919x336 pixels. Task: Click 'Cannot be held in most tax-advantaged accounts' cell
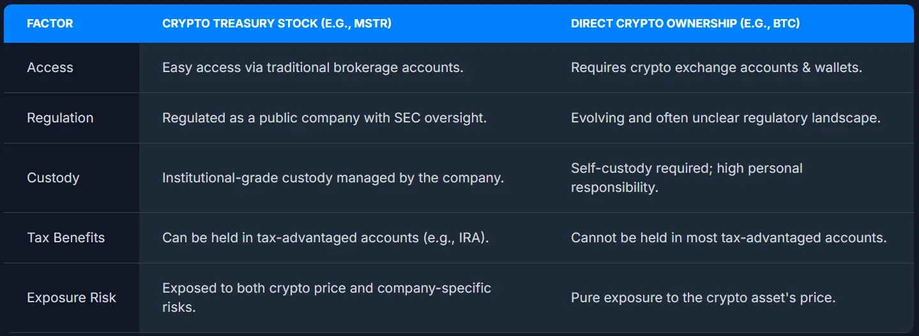729,238
